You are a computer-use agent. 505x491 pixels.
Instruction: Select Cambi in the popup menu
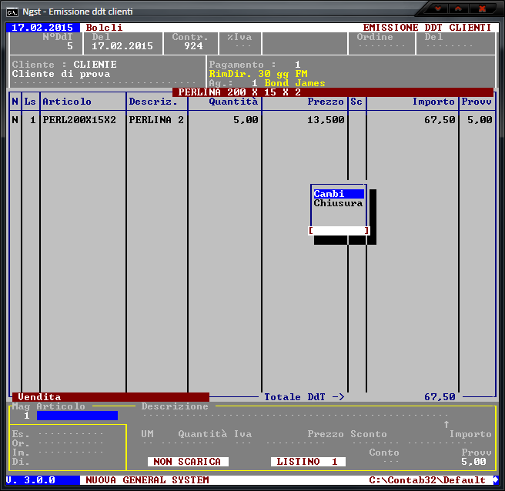[x=338, y=194]
